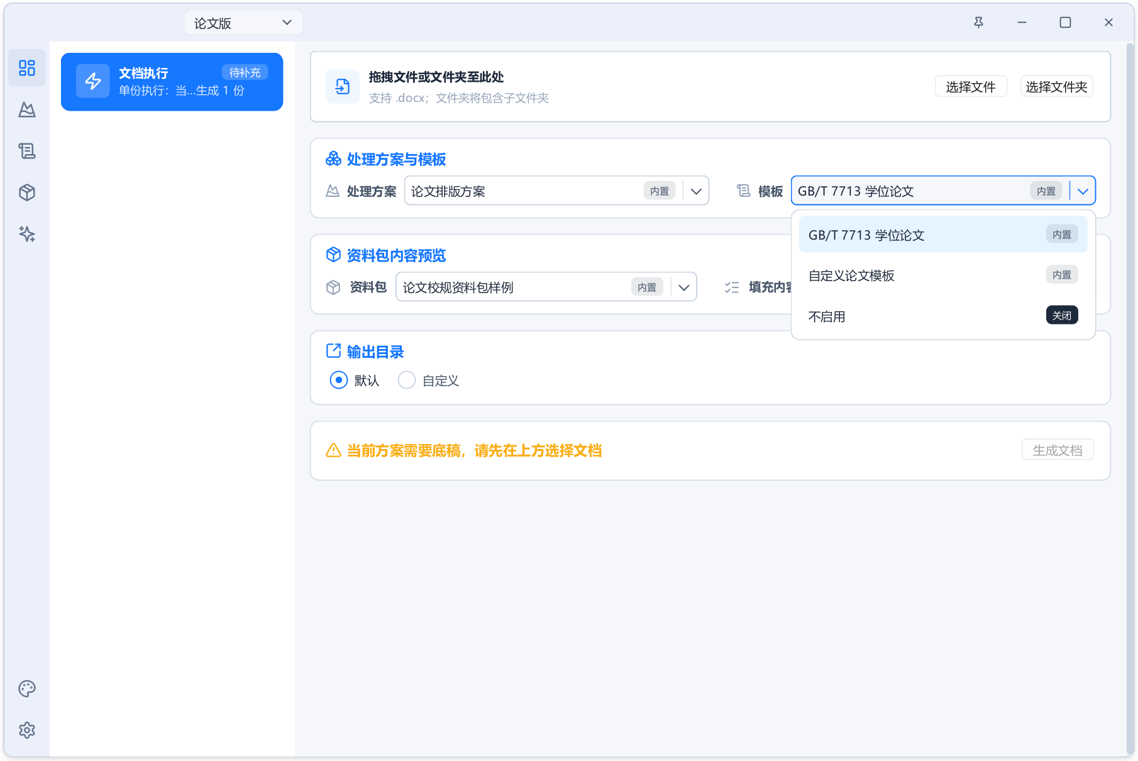
Task: Select the 默认 output radio button
Action: (339, 380)
